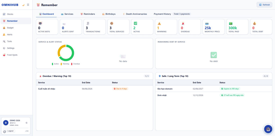Open Settings gear in sidebar
The height and width of the screenshot is (136, 275).
(x=16, y=48)
